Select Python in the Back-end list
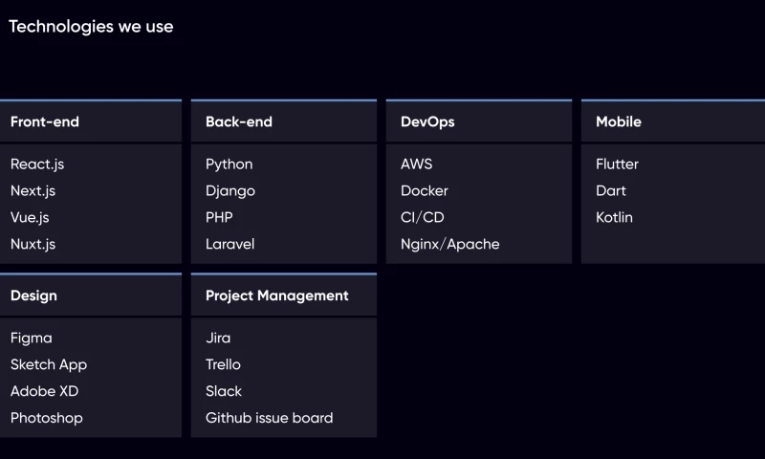This screenshot has width=765, height=459. (x=229, y=164)
